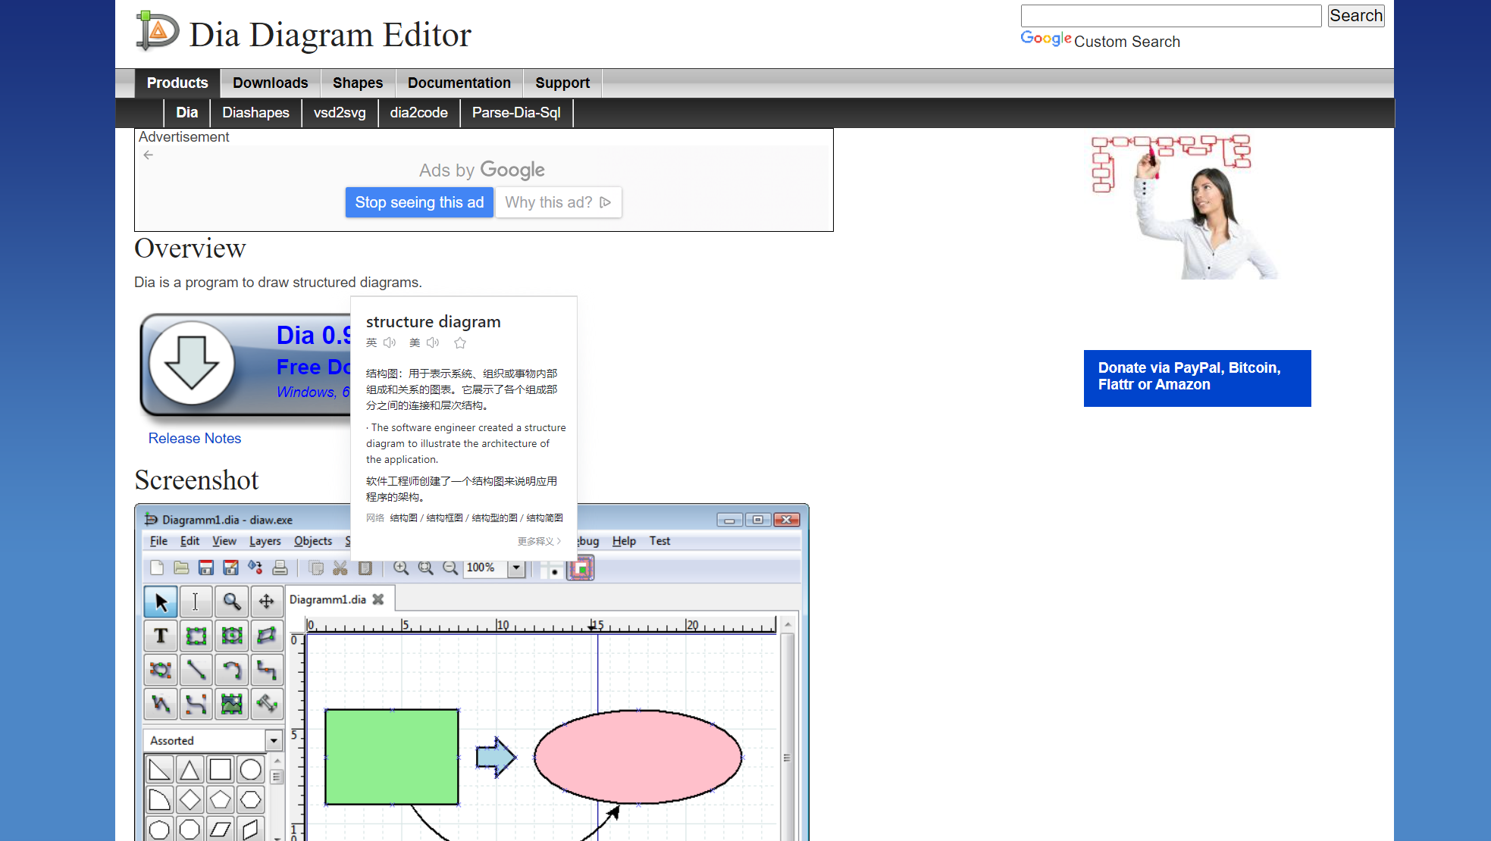Click the Cut scissors toolbar icon

tap(340, 568)
